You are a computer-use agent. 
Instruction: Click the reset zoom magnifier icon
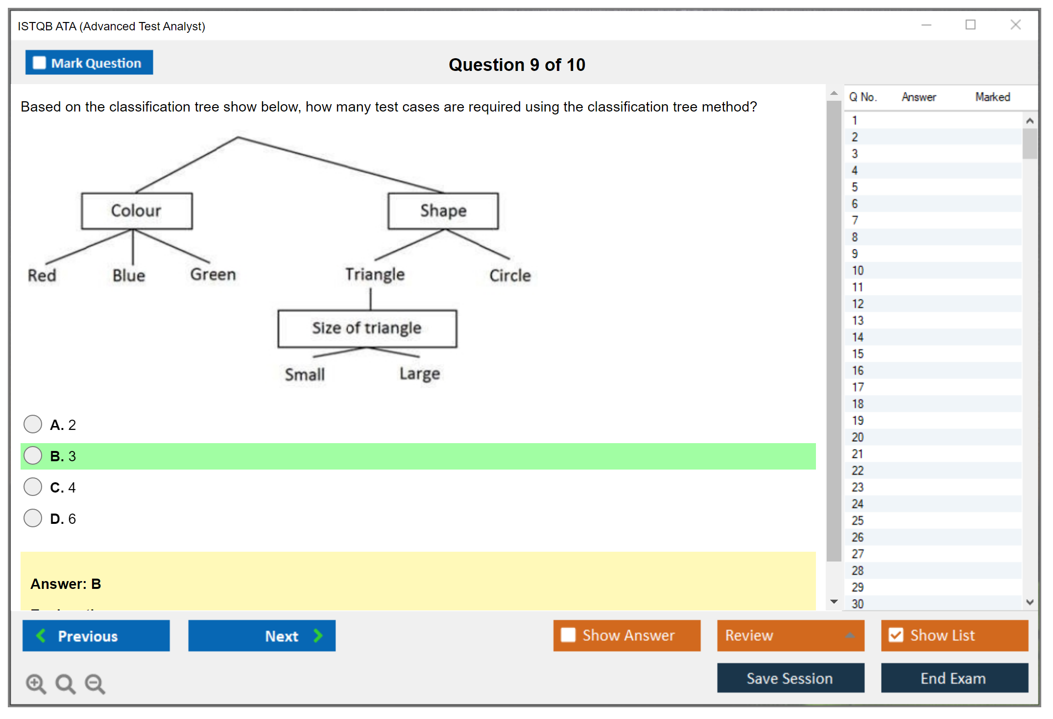[65, 683]
